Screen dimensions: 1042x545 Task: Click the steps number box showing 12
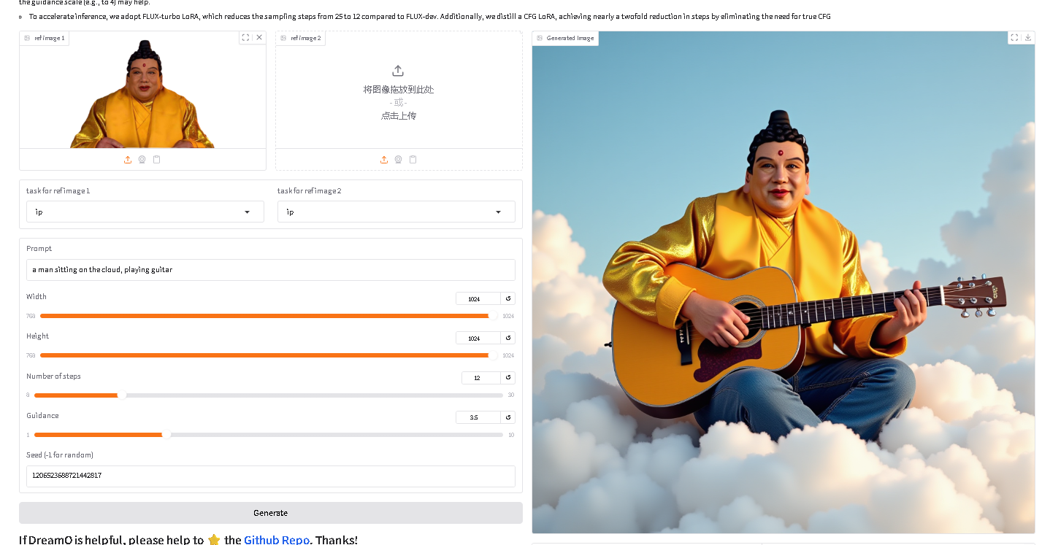(481, 378)
